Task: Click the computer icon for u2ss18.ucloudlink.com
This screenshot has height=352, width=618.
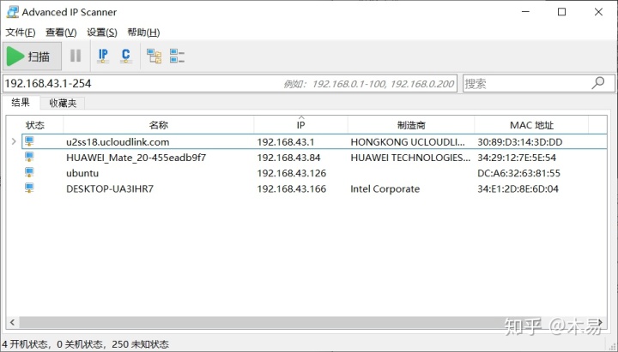Action: 29,141
